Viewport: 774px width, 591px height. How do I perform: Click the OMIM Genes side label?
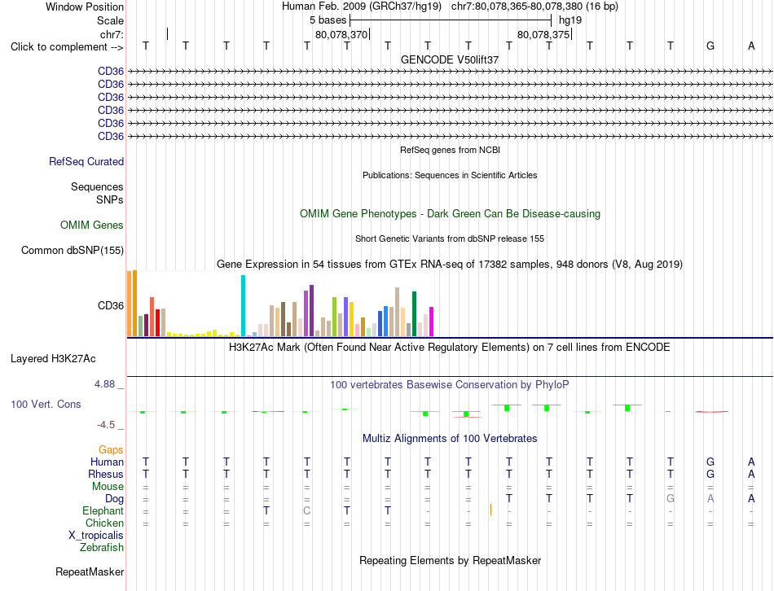[92, 225]
